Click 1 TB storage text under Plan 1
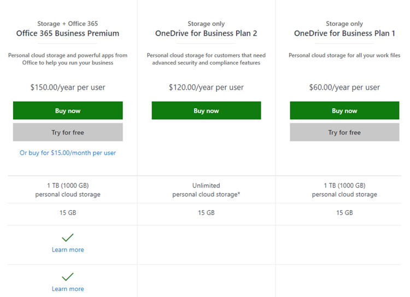 pos(344,190)
